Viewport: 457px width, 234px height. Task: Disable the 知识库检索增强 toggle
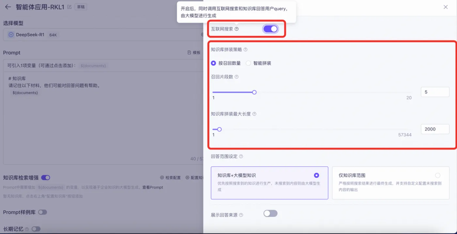(46, 178)
